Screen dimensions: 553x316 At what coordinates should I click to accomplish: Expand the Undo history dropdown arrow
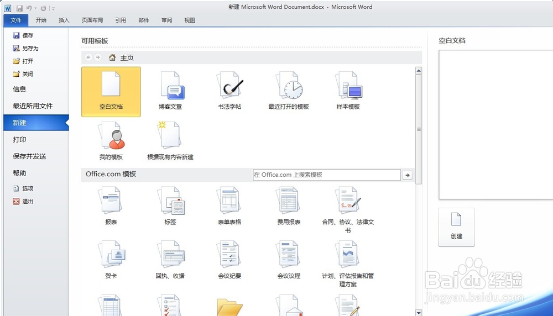[35, 8]
